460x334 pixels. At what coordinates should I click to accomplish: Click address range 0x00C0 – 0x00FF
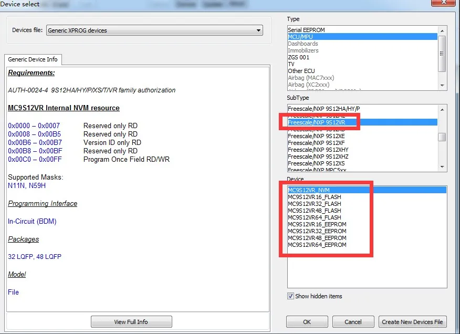[x=35, y=159]
